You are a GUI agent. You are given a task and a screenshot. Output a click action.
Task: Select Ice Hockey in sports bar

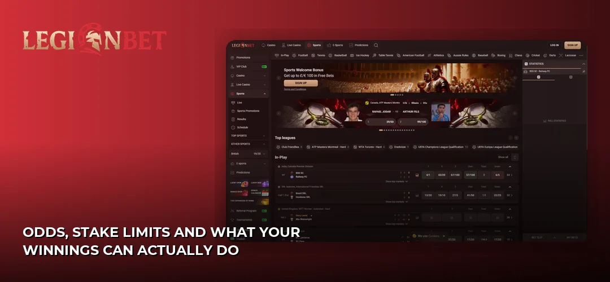352,55
